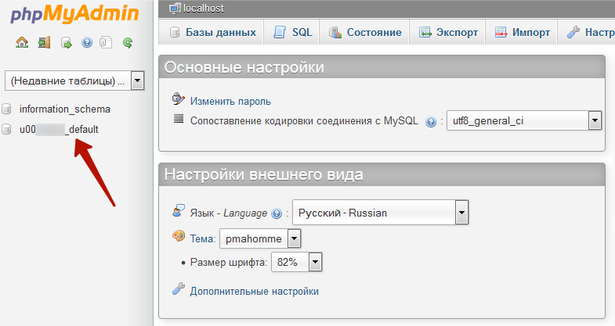Open Дополнительные настройки link
This screenshot has height=326, width=615.
point(254,291)
